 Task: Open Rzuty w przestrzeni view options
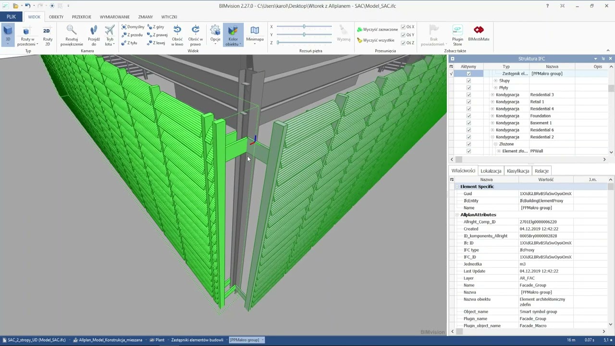pos(27,36)
